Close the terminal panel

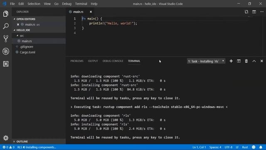261,61
